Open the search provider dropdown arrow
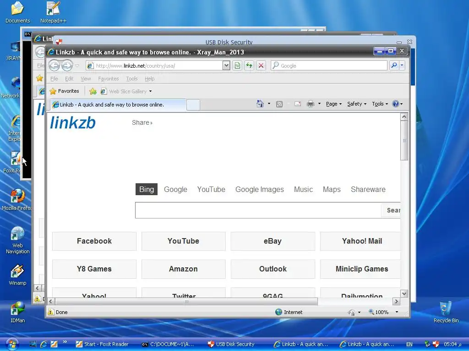This screenshot has width=469, height=351. 402,65
